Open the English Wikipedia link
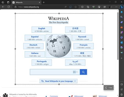The width and height of the screenshot is (124, 97). (x=42, y=30)
